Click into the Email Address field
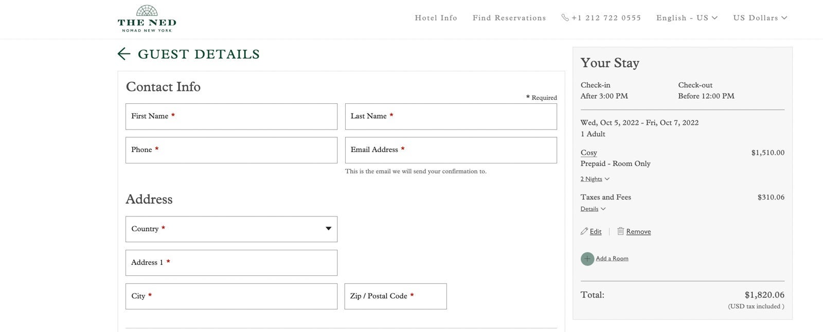 [451, 150]
